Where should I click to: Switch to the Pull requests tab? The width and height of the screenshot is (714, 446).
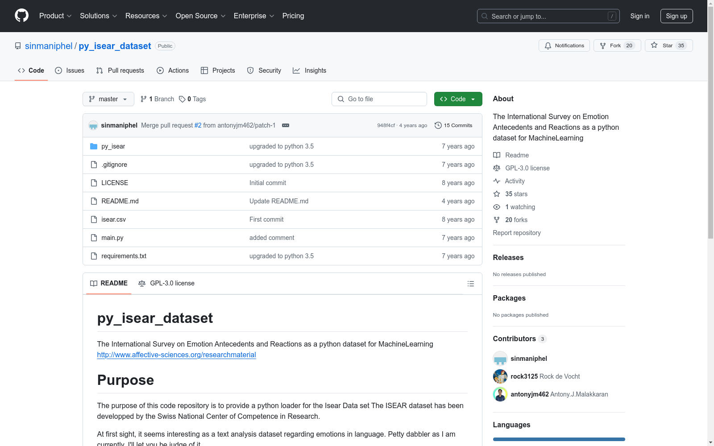(120, 70)
